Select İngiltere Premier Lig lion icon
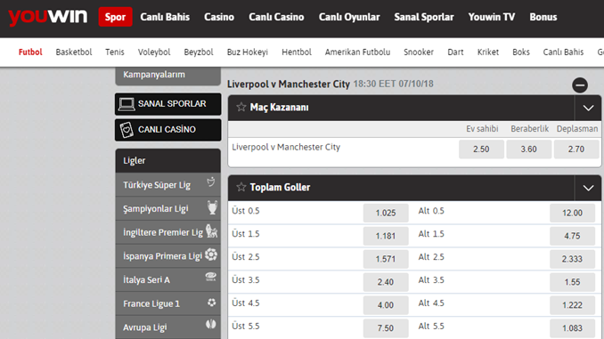The image size is (604, 339). point(211,231)
